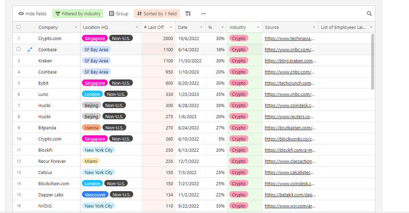Image resolution: width=409 pixels, height=213 pixels.
Task: Click the vertical scrollbar of the grid
Action: pos(372,62)
